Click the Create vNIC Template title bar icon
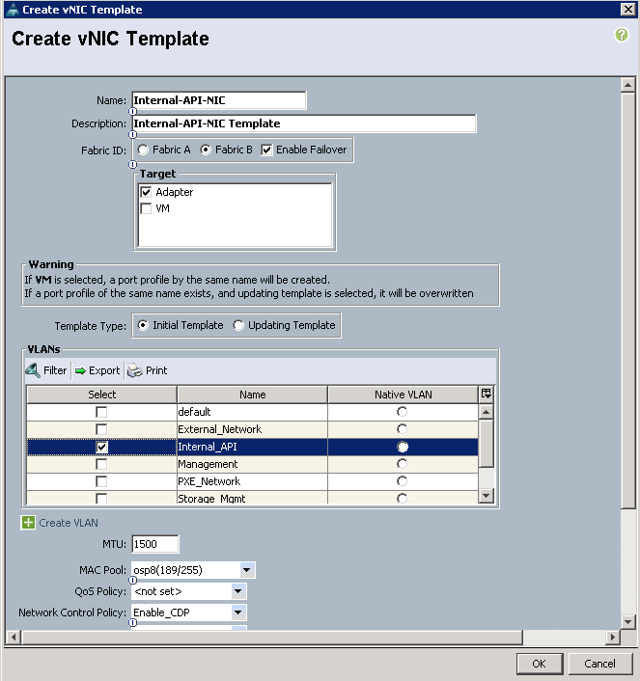This screenshot has height=681, width=640. point(14,10)
